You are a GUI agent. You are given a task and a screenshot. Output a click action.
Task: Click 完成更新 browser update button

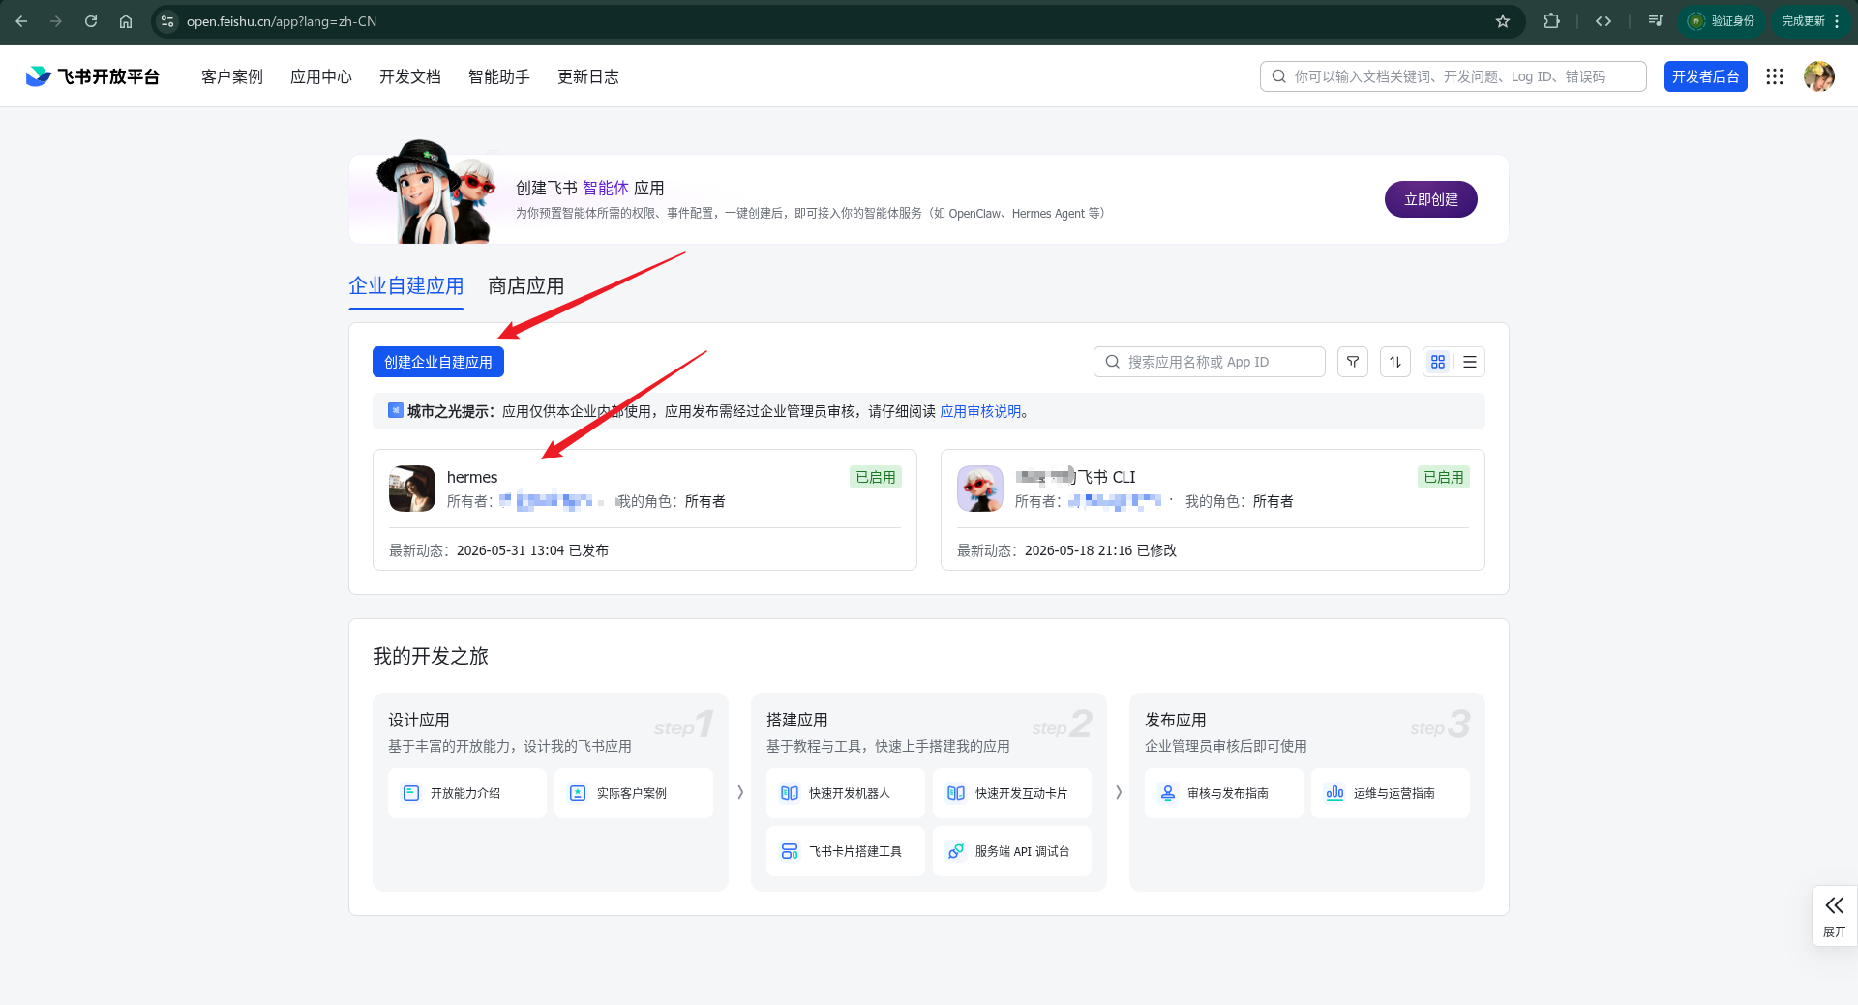click(1812, 21)
